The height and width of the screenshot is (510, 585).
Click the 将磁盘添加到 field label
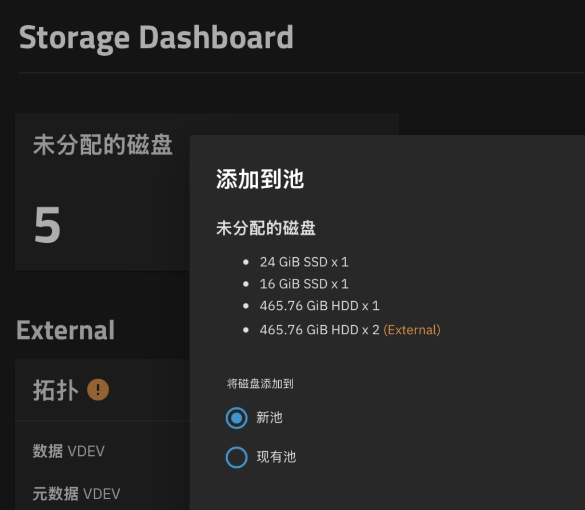tap(260, 384)
